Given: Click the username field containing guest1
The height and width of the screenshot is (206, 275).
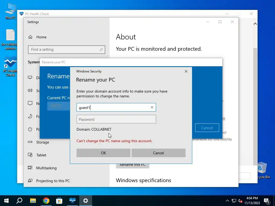Looking at the screenshot, I should pyautogui.click(x=116, y=107).
